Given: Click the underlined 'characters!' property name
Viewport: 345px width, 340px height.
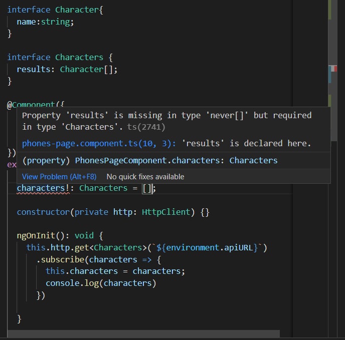Looking at the screenshot, I should (x=43, y=188).
